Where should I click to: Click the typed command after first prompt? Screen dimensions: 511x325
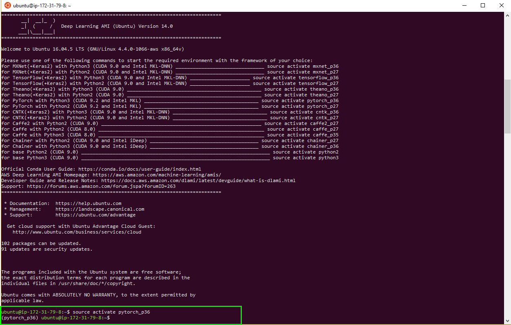point(111,312)
